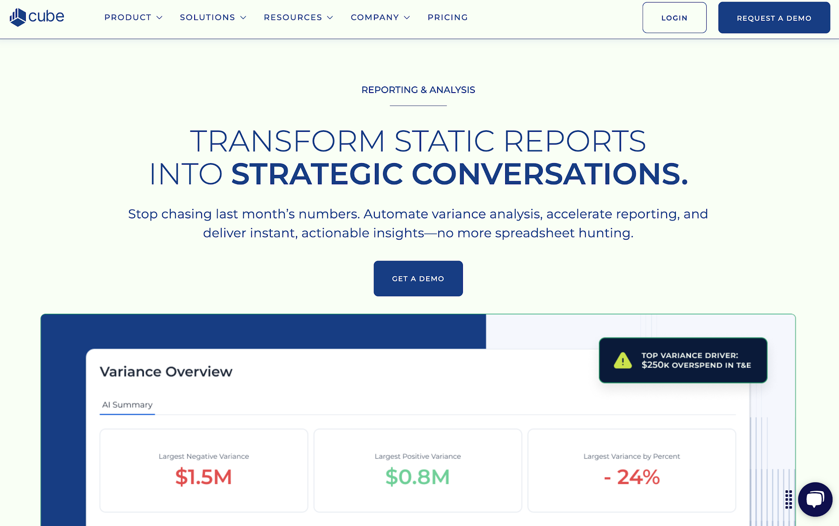
Task: Click the $0.8M value
Action: (x=418, y=477)
